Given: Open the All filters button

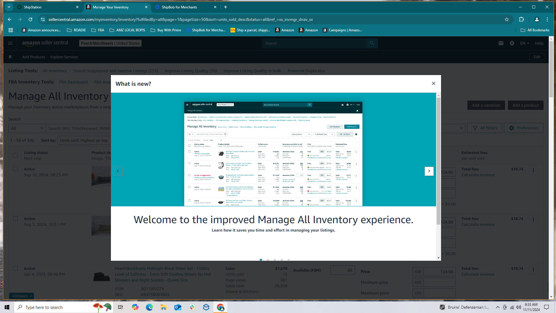Looking at the screenshot, I should click(x=484, y=128).
